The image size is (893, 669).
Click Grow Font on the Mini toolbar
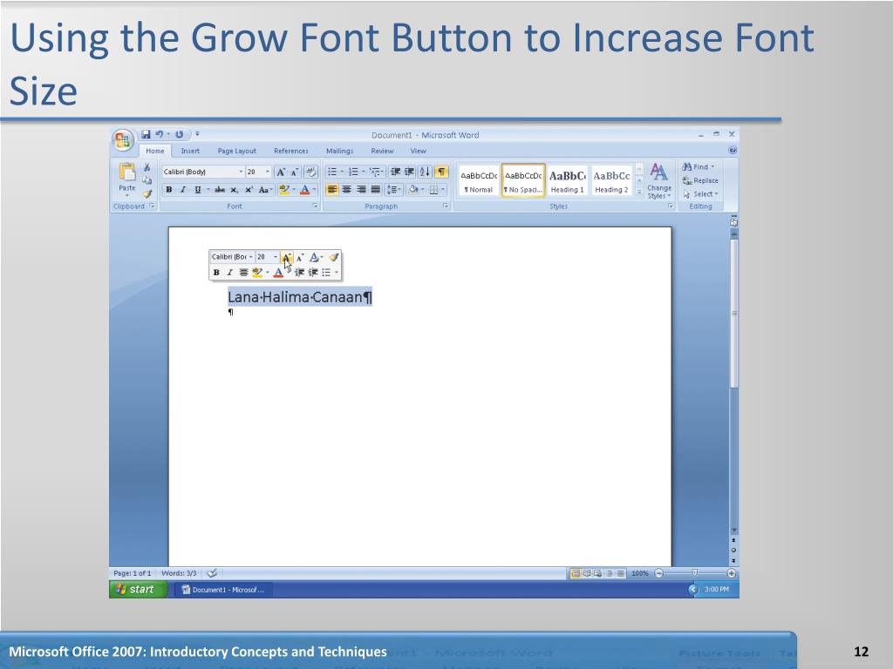point(286,257)
